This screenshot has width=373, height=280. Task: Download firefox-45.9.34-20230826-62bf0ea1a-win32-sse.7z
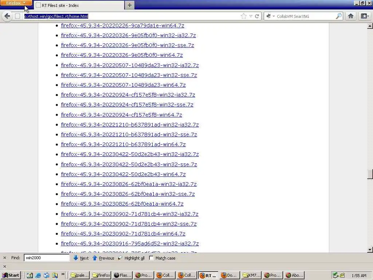click(x=128, y=194)
